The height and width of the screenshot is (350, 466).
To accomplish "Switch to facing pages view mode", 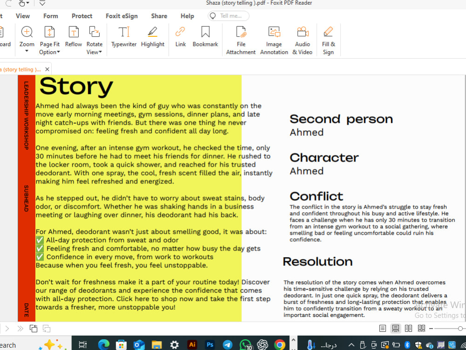I will click(409, 329).
